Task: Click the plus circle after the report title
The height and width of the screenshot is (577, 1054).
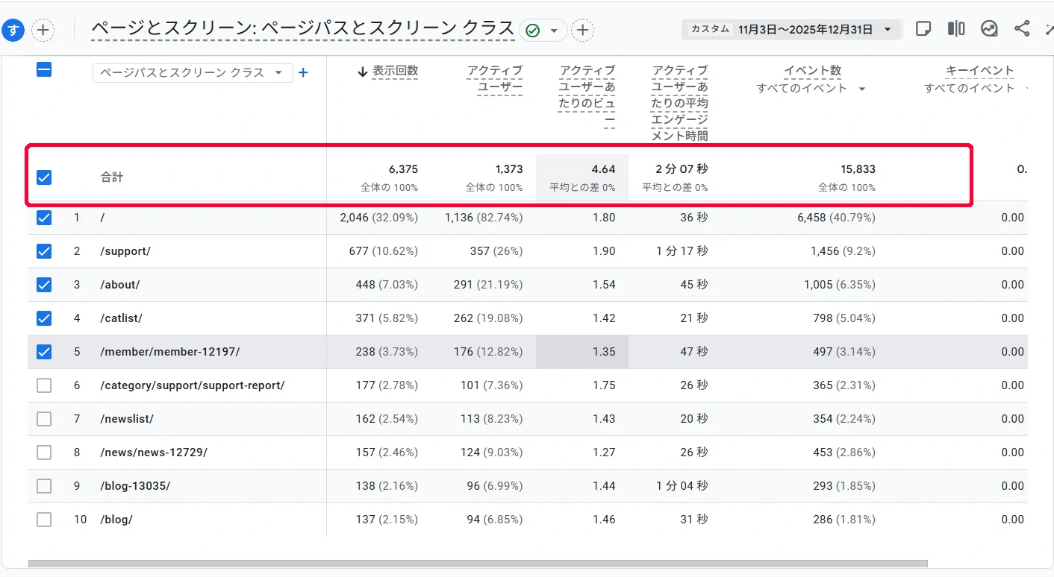Action: tap(582, 31)
